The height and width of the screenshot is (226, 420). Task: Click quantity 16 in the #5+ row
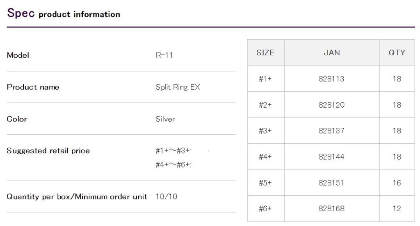tap(397, 183)
